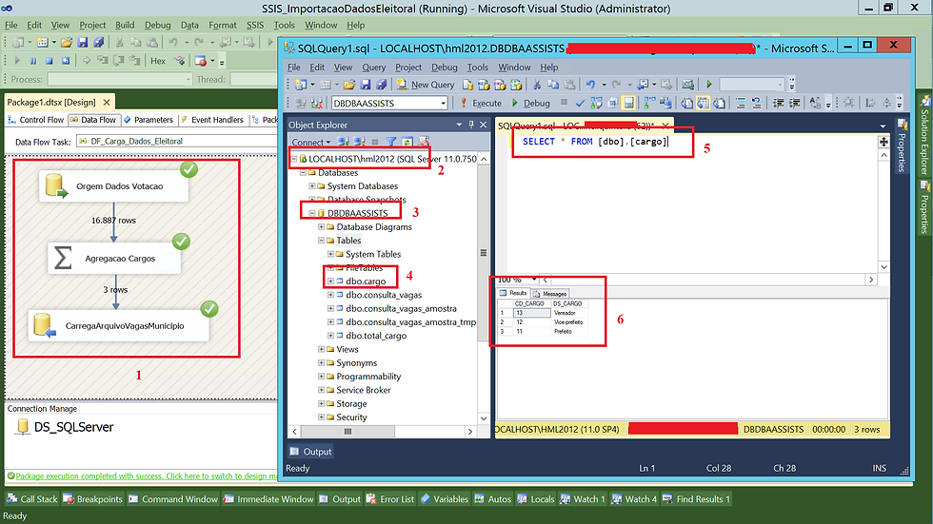Screen dimensions: 933x524
Task: Open Connect dropdown in Object Explorer
Action: (310, 142)
